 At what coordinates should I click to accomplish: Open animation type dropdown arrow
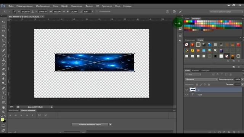110,124
